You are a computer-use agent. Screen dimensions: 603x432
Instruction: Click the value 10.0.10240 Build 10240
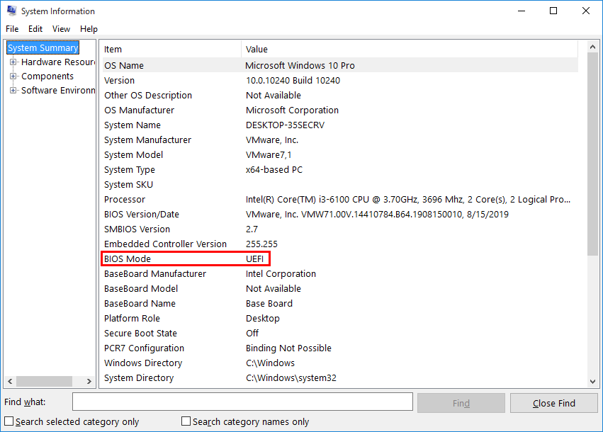coord(293,80)
